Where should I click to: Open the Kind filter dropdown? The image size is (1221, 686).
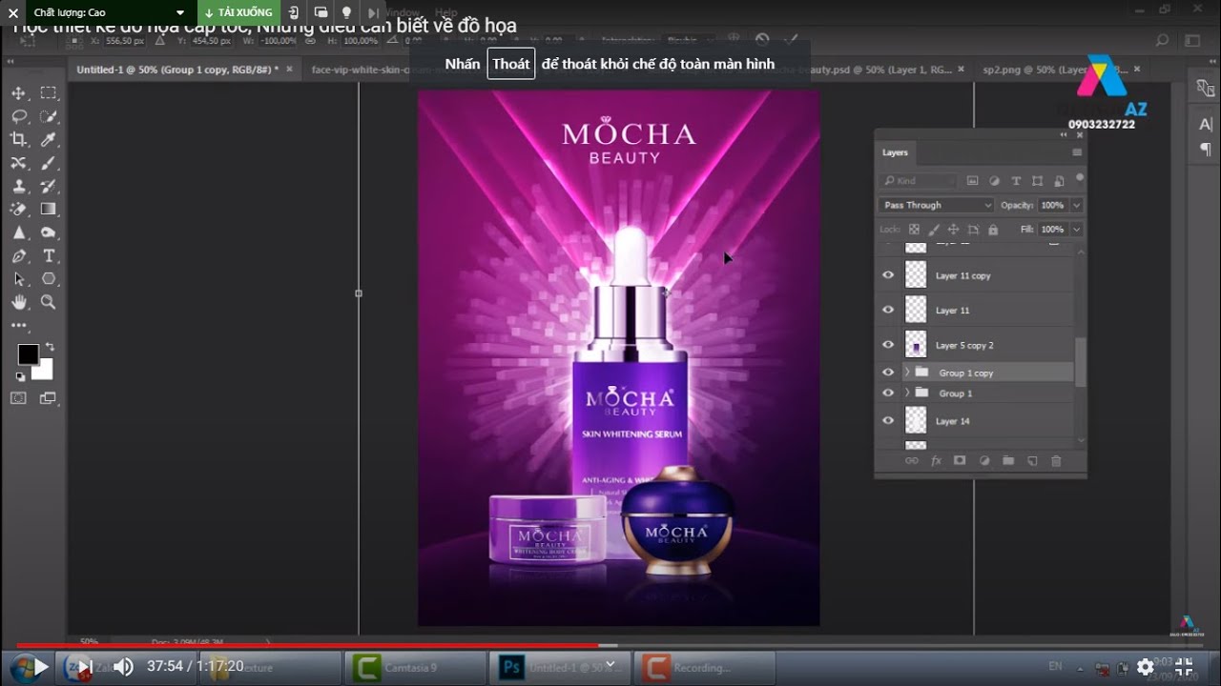919,180
